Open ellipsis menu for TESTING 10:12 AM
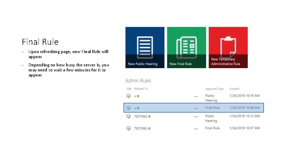Viewport: 285px width, 160px height. (x=196, y=117)
